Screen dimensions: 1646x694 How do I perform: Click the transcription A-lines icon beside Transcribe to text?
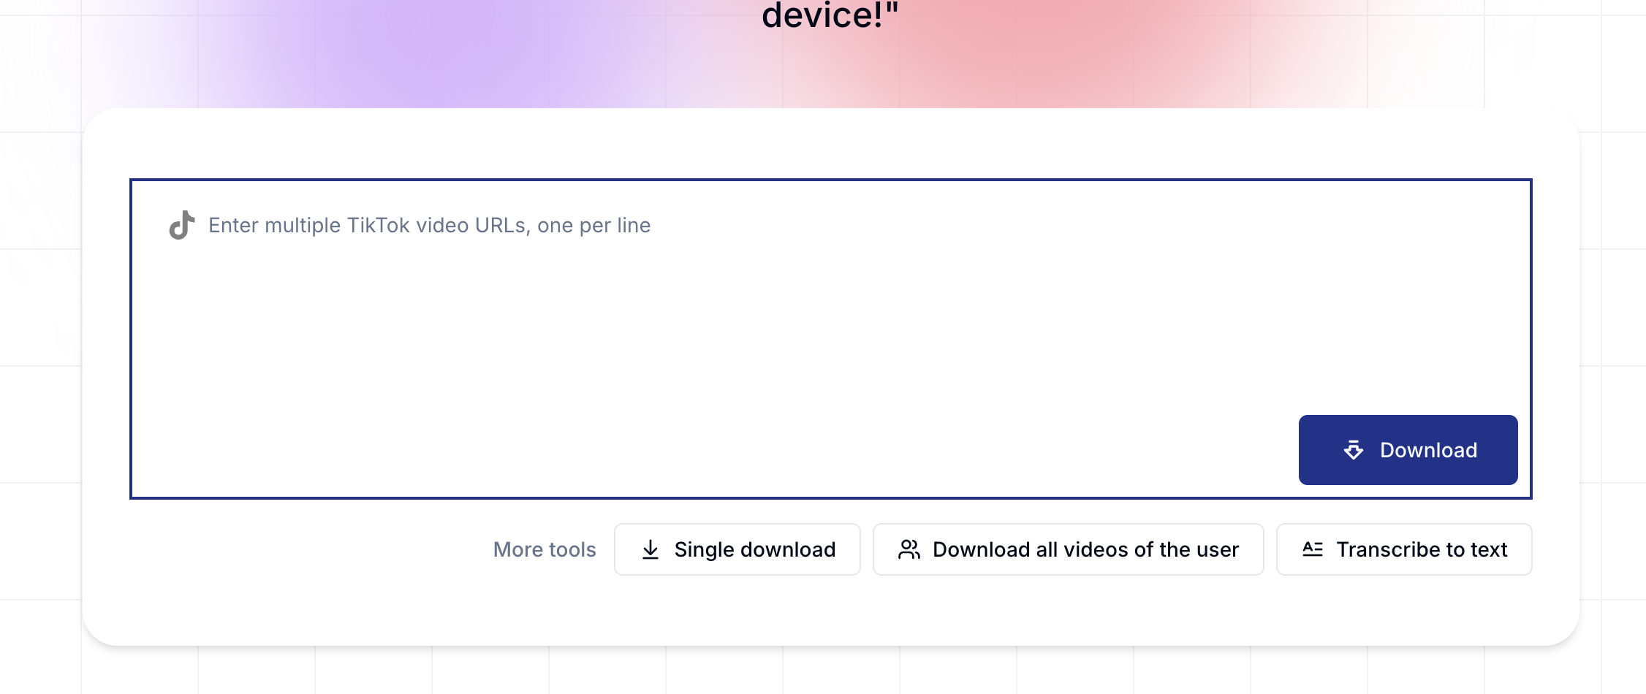[1312, 549]
